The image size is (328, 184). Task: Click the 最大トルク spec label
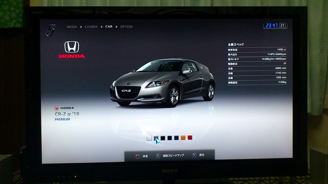(x=233, y=59)
